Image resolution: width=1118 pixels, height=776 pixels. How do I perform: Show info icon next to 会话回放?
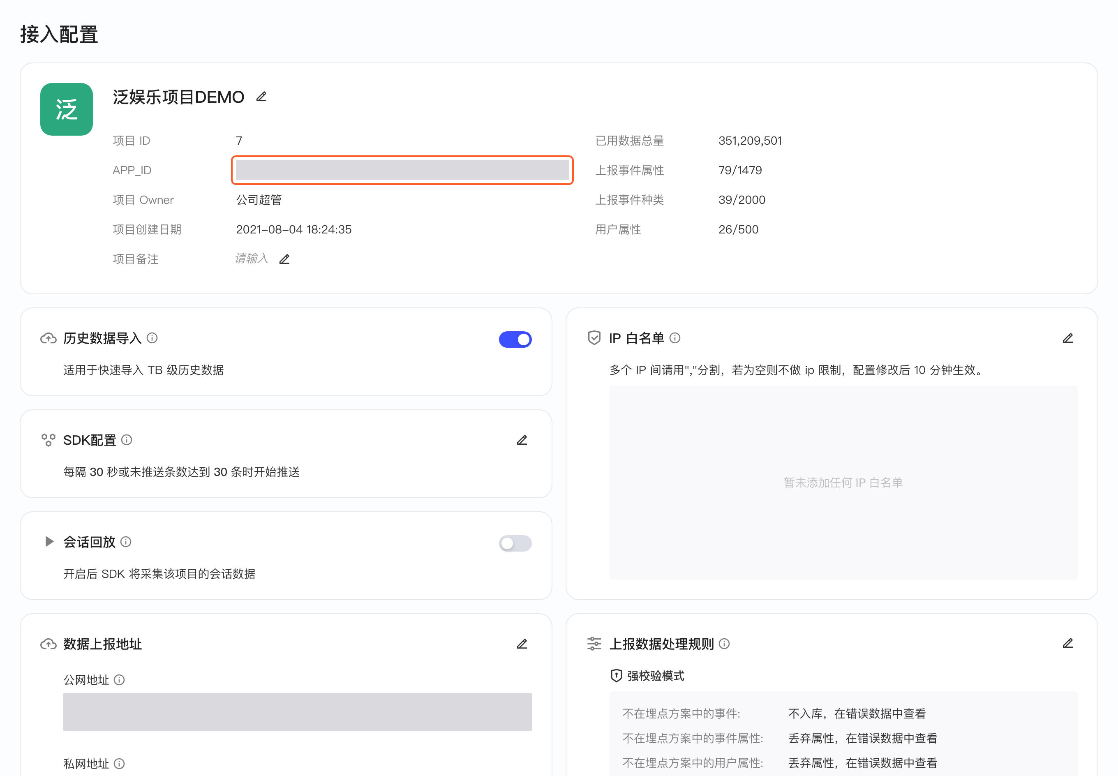click(x=126, y=542)
